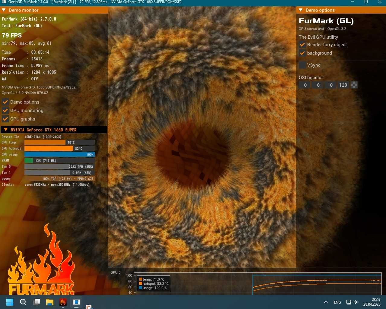Image resolution: width=386 pixels, height=309 pixels.
Task: Click the Test: FurMark (GL) line
Action: click(22, 26)
